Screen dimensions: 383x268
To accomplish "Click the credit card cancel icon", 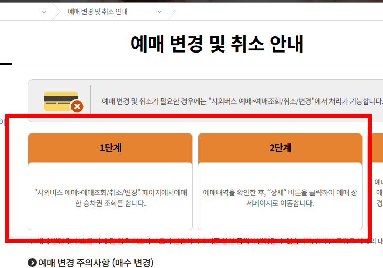I will click(64, 102).
